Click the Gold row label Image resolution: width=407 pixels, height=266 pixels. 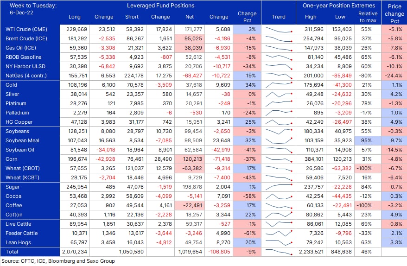click(11, 85)
